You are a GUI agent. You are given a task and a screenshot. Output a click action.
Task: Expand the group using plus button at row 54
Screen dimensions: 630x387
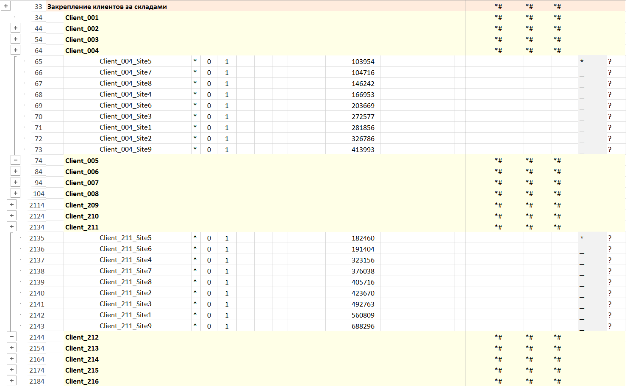16,39
